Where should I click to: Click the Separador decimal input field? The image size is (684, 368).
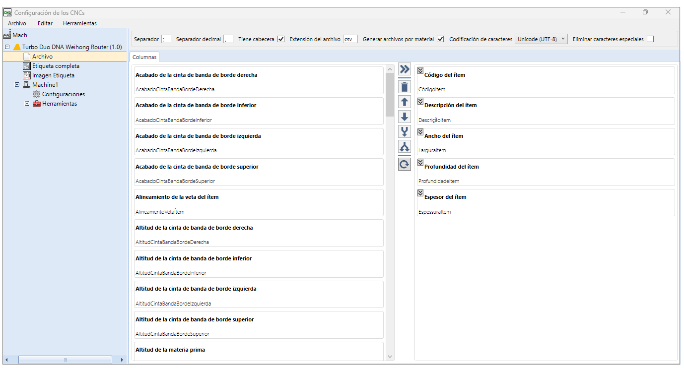point(228,39)
